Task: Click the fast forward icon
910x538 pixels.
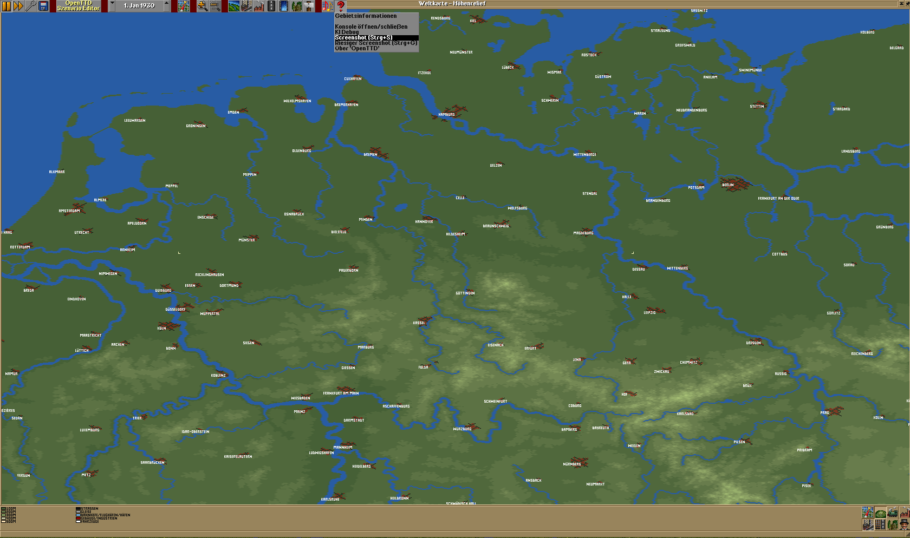Action: (x=18, y=6)
